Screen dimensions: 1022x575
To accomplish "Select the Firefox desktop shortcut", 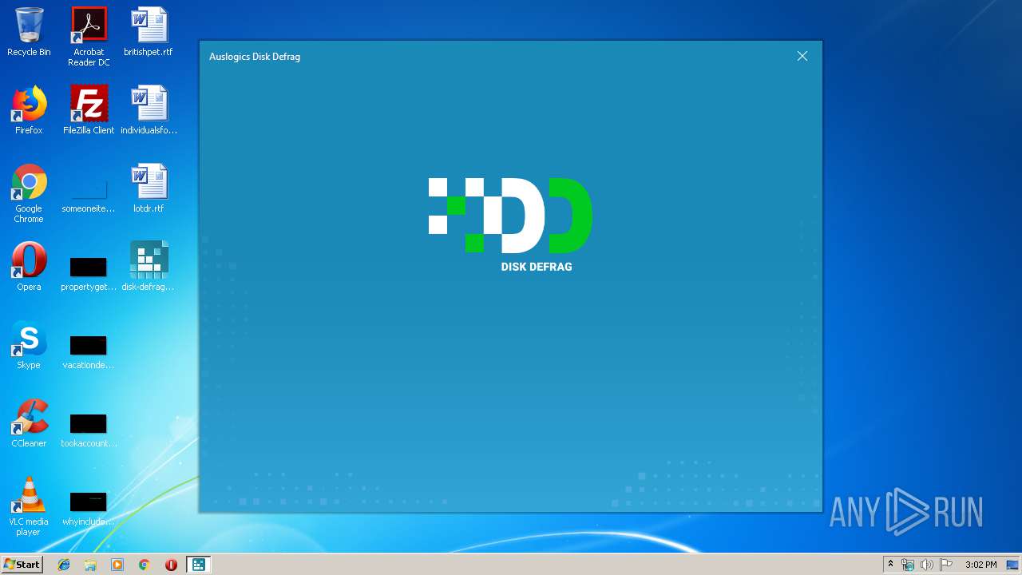I will point(29,110).
